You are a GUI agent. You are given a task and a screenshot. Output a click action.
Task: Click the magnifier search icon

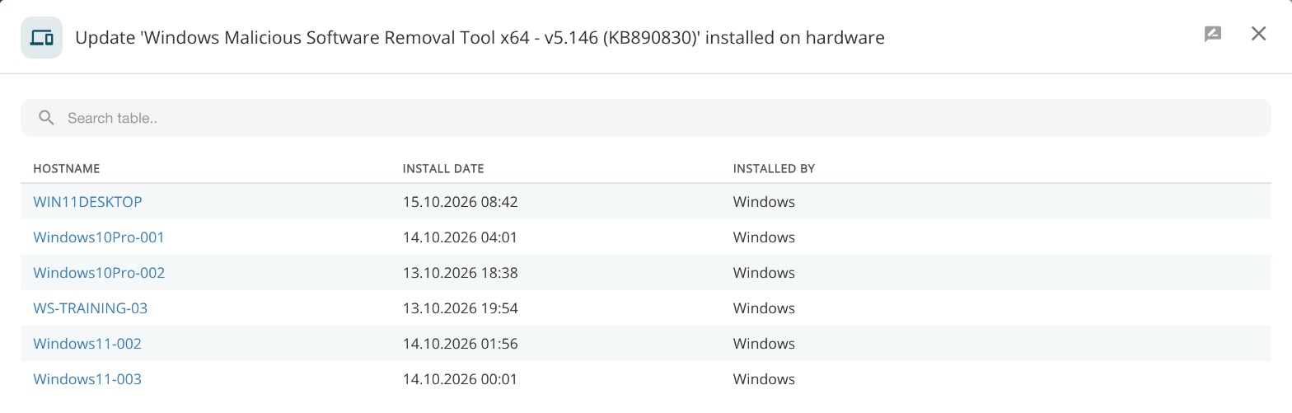coord(46,118)
